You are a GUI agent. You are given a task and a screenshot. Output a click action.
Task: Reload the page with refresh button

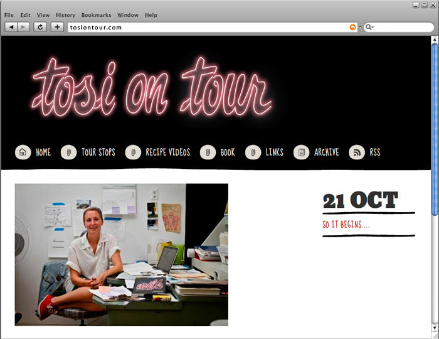point(40,27)
